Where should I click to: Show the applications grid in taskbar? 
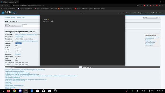coord(3,91)
